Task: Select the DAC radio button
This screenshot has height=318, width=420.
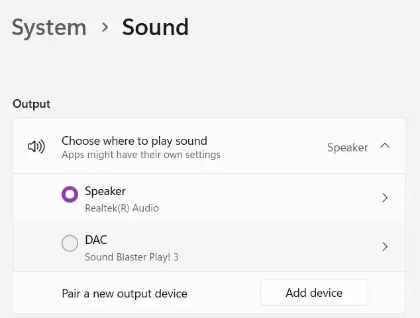Action: coord(70,243)
